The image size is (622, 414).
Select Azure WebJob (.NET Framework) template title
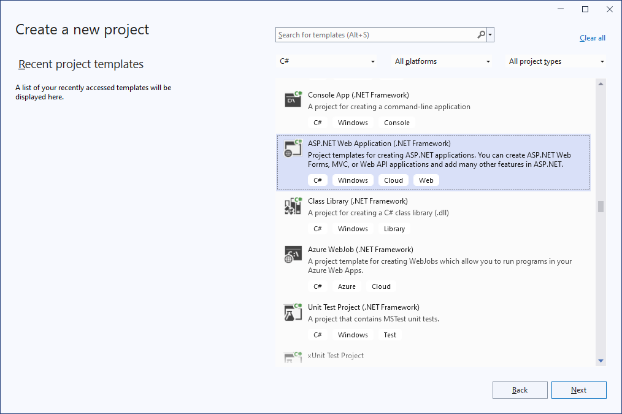361,250
